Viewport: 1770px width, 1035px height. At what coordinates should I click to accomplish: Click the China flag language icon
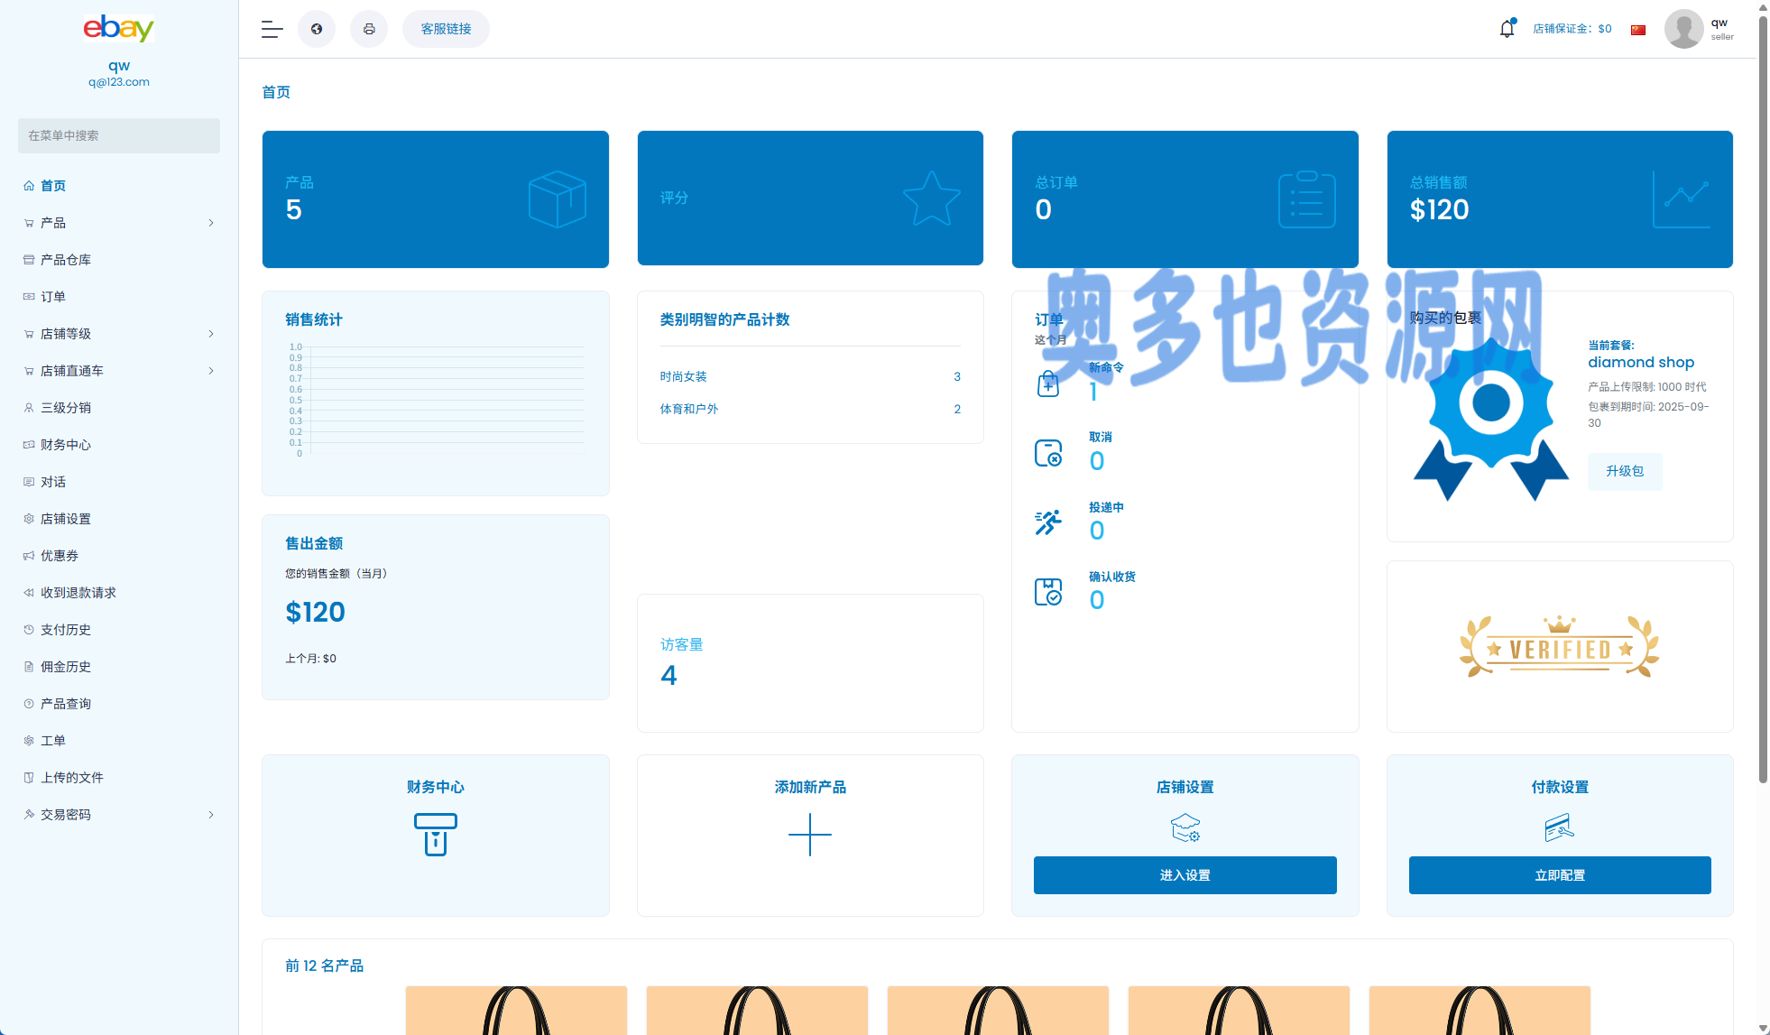click(1638, 30)
